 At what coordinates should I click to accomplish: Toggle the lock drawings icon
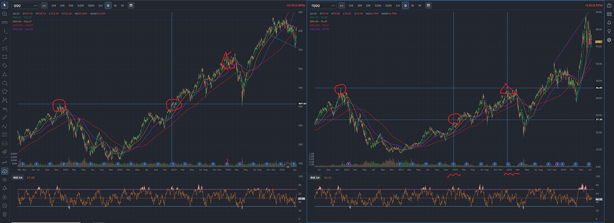5,197
